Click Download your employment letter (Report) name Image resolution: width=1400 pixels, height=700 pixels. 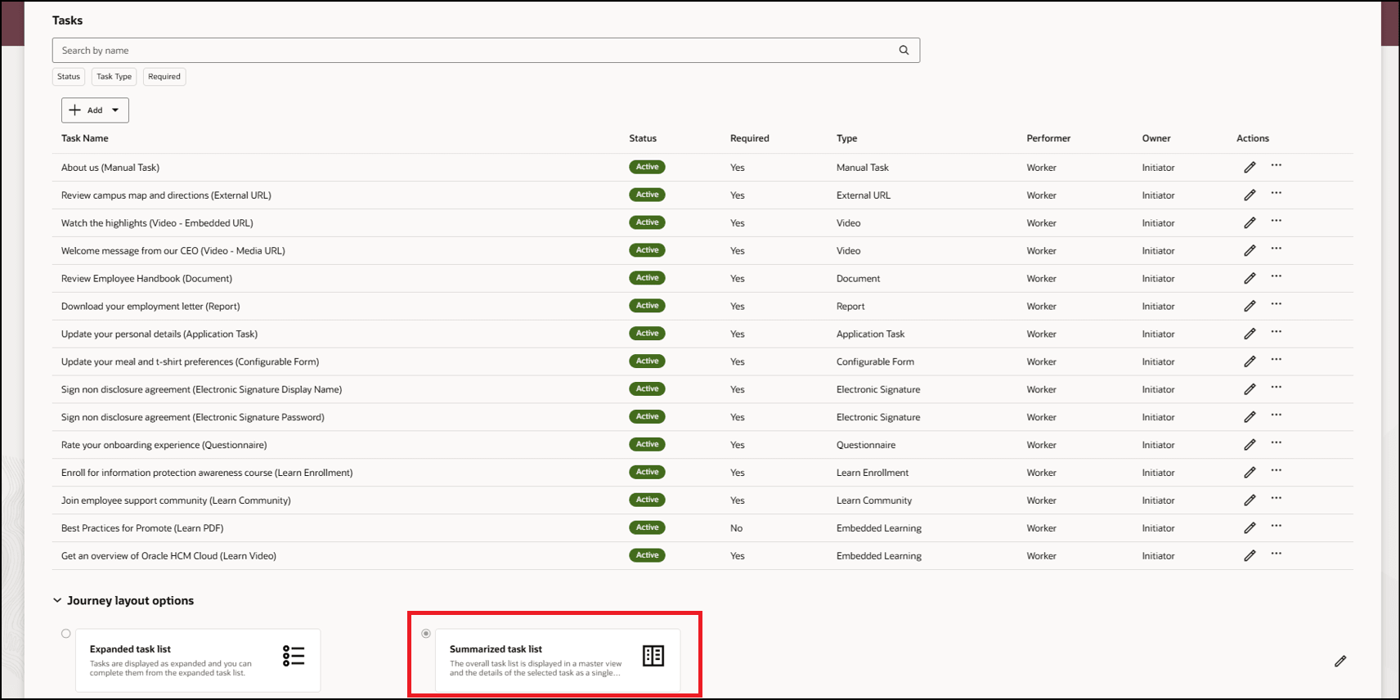point(150,307)
